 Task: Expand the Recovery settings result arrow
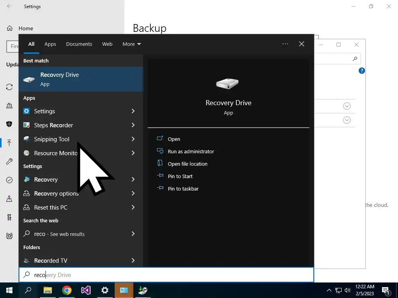tap(133, 179)
